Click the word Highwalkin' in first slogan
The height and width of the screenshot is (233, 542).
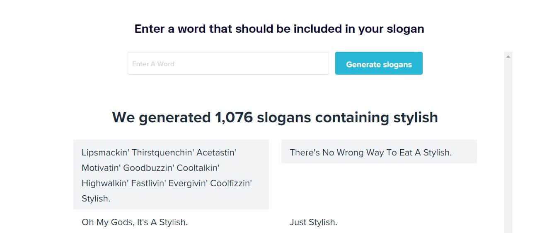[x=104, y=183]
